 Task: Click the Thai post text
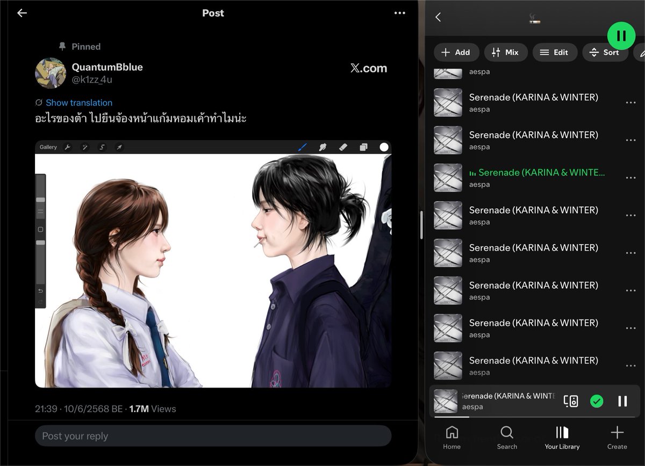(141, 118)
